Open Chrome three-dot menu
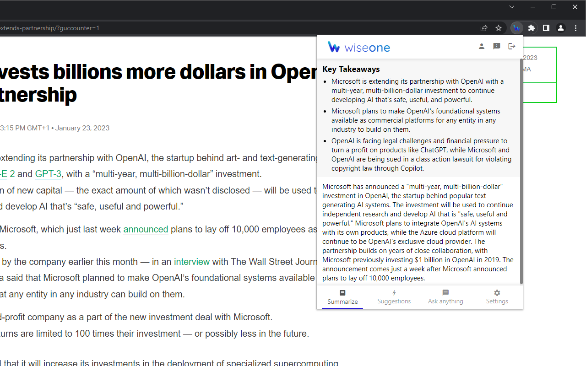This screenshot has height=366, width=586. [576, 28]
